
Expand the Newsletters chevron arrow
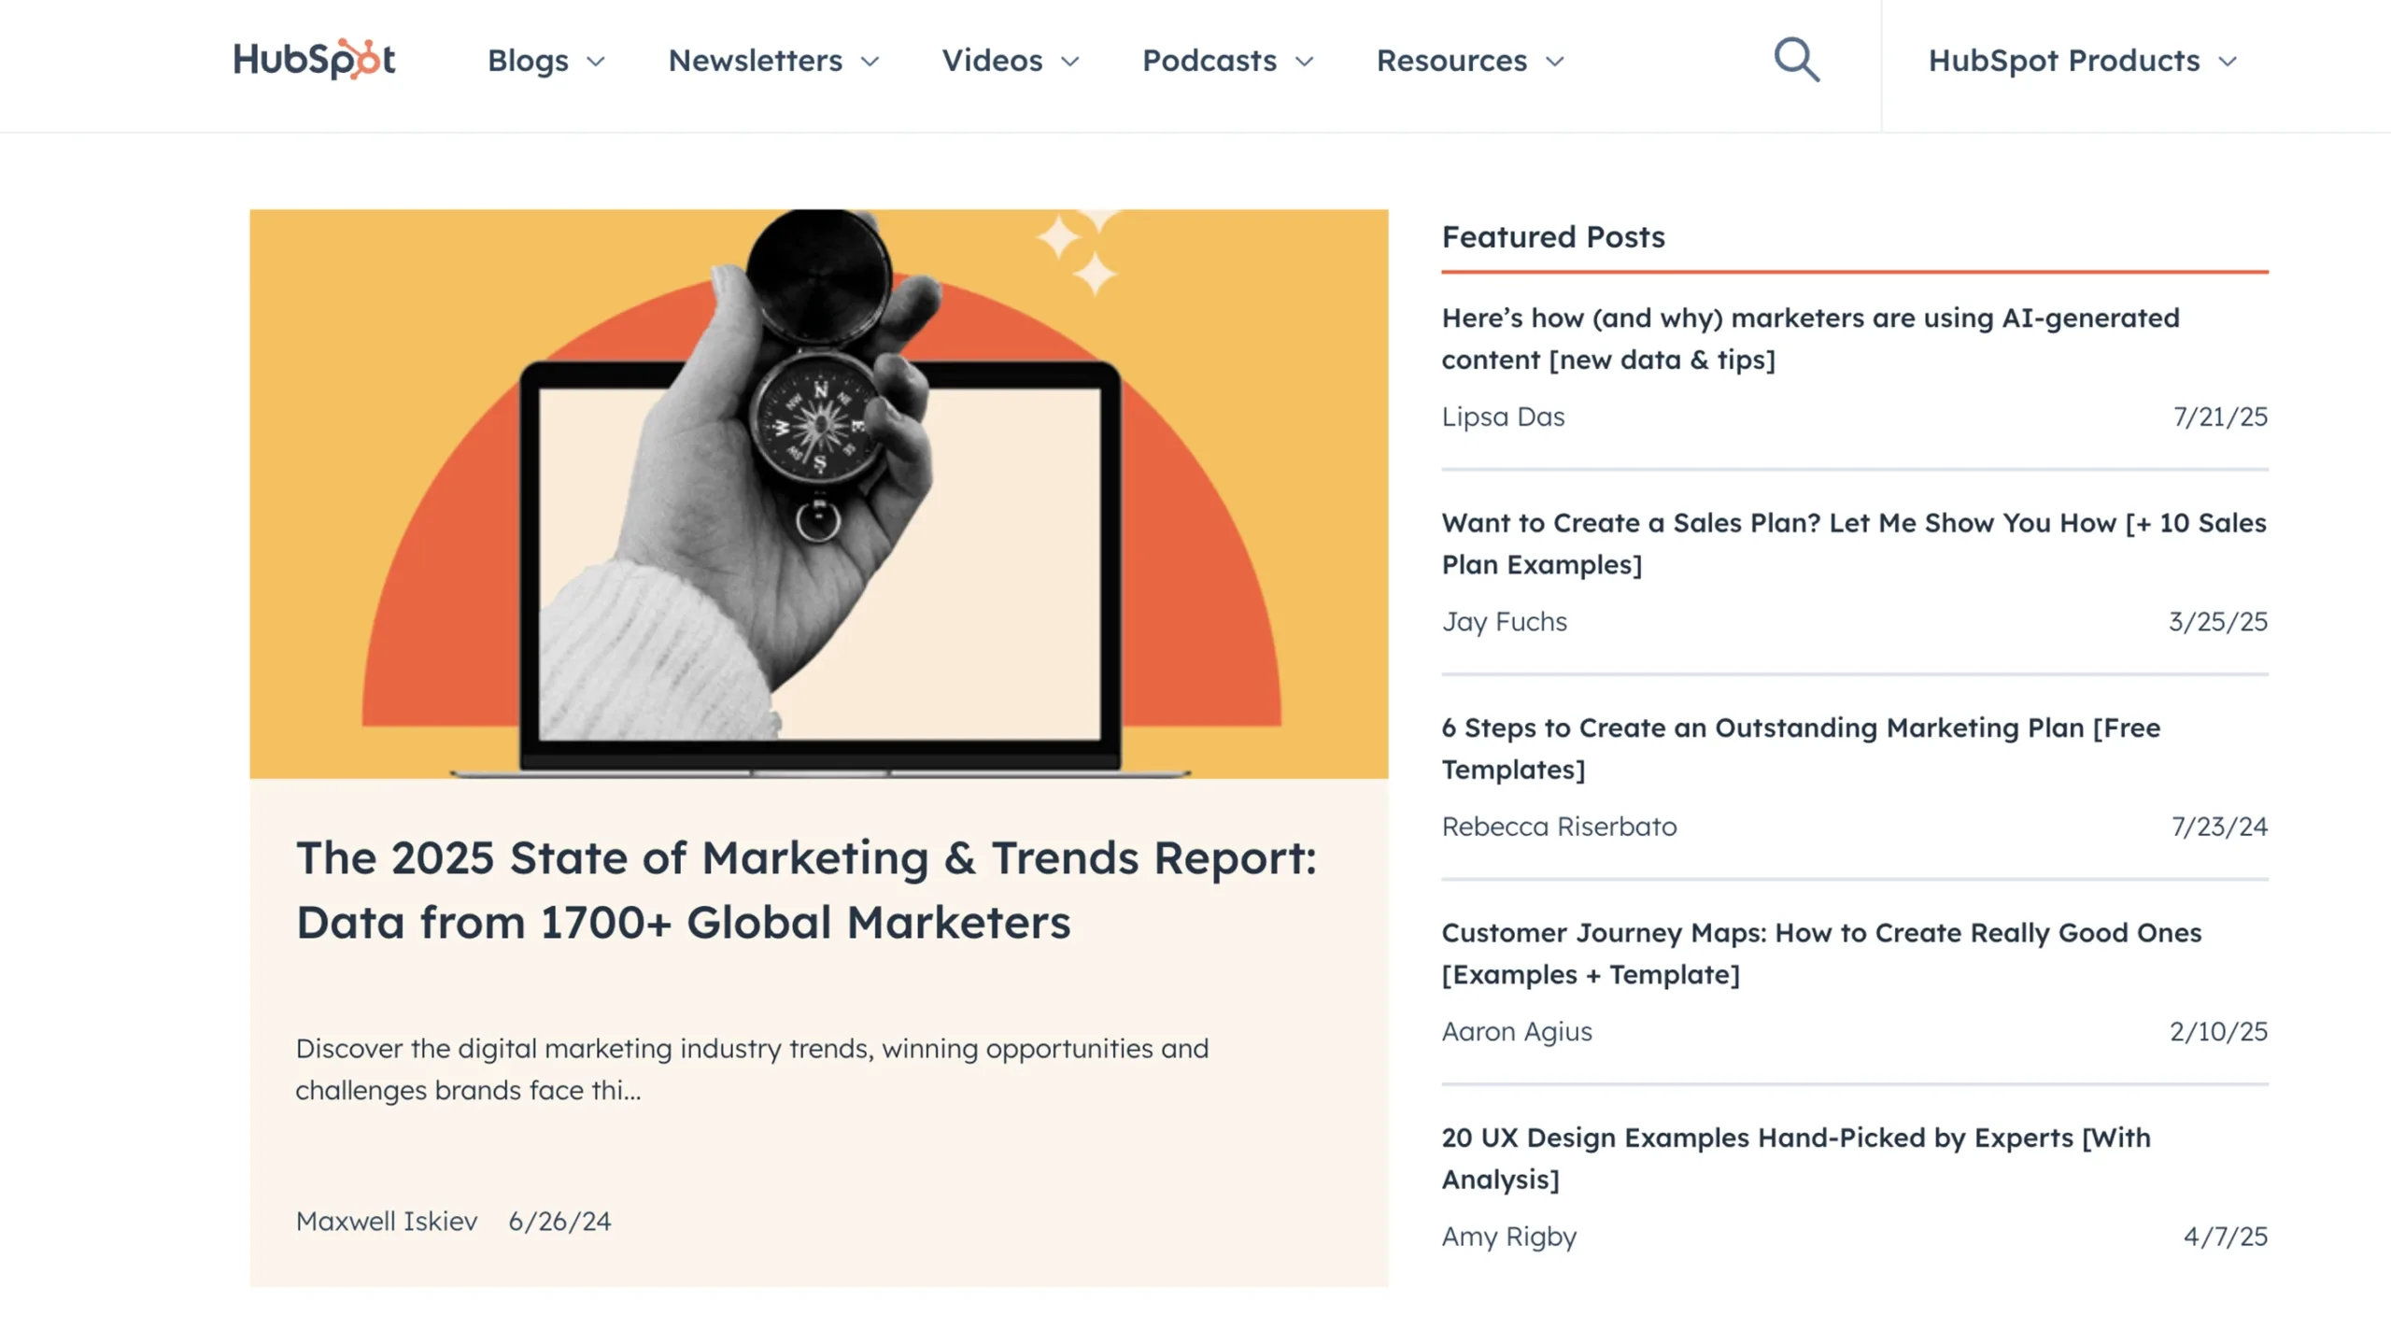click(870, 62)
